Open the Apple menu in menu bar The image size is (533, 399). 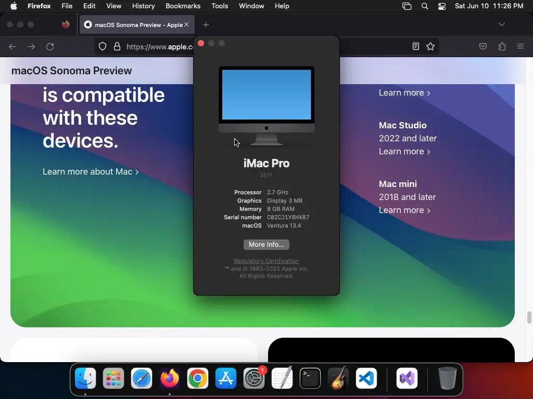click(14, 6)
